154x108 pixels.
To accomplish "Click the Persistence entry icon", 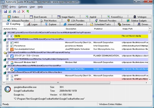I will pyautogui.click(x=12, y=46).
